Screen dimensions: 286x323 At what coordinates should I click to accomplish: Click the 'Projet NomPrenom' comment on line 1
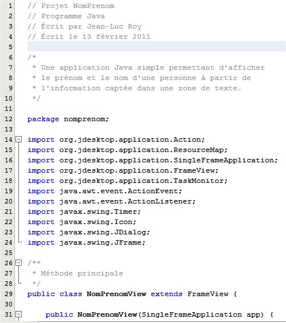78,6
